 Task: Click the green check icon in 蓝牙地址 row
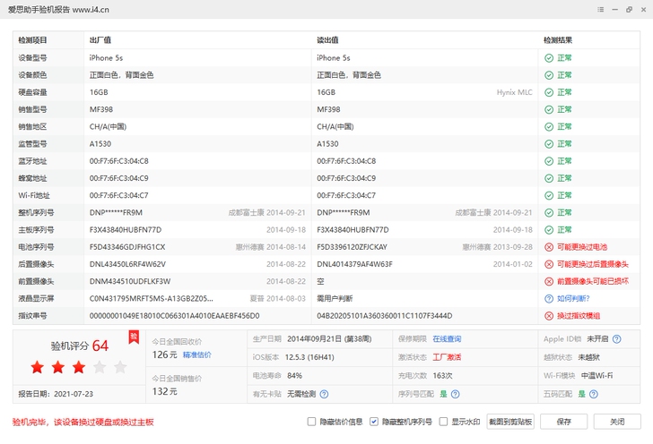point(549,161)
